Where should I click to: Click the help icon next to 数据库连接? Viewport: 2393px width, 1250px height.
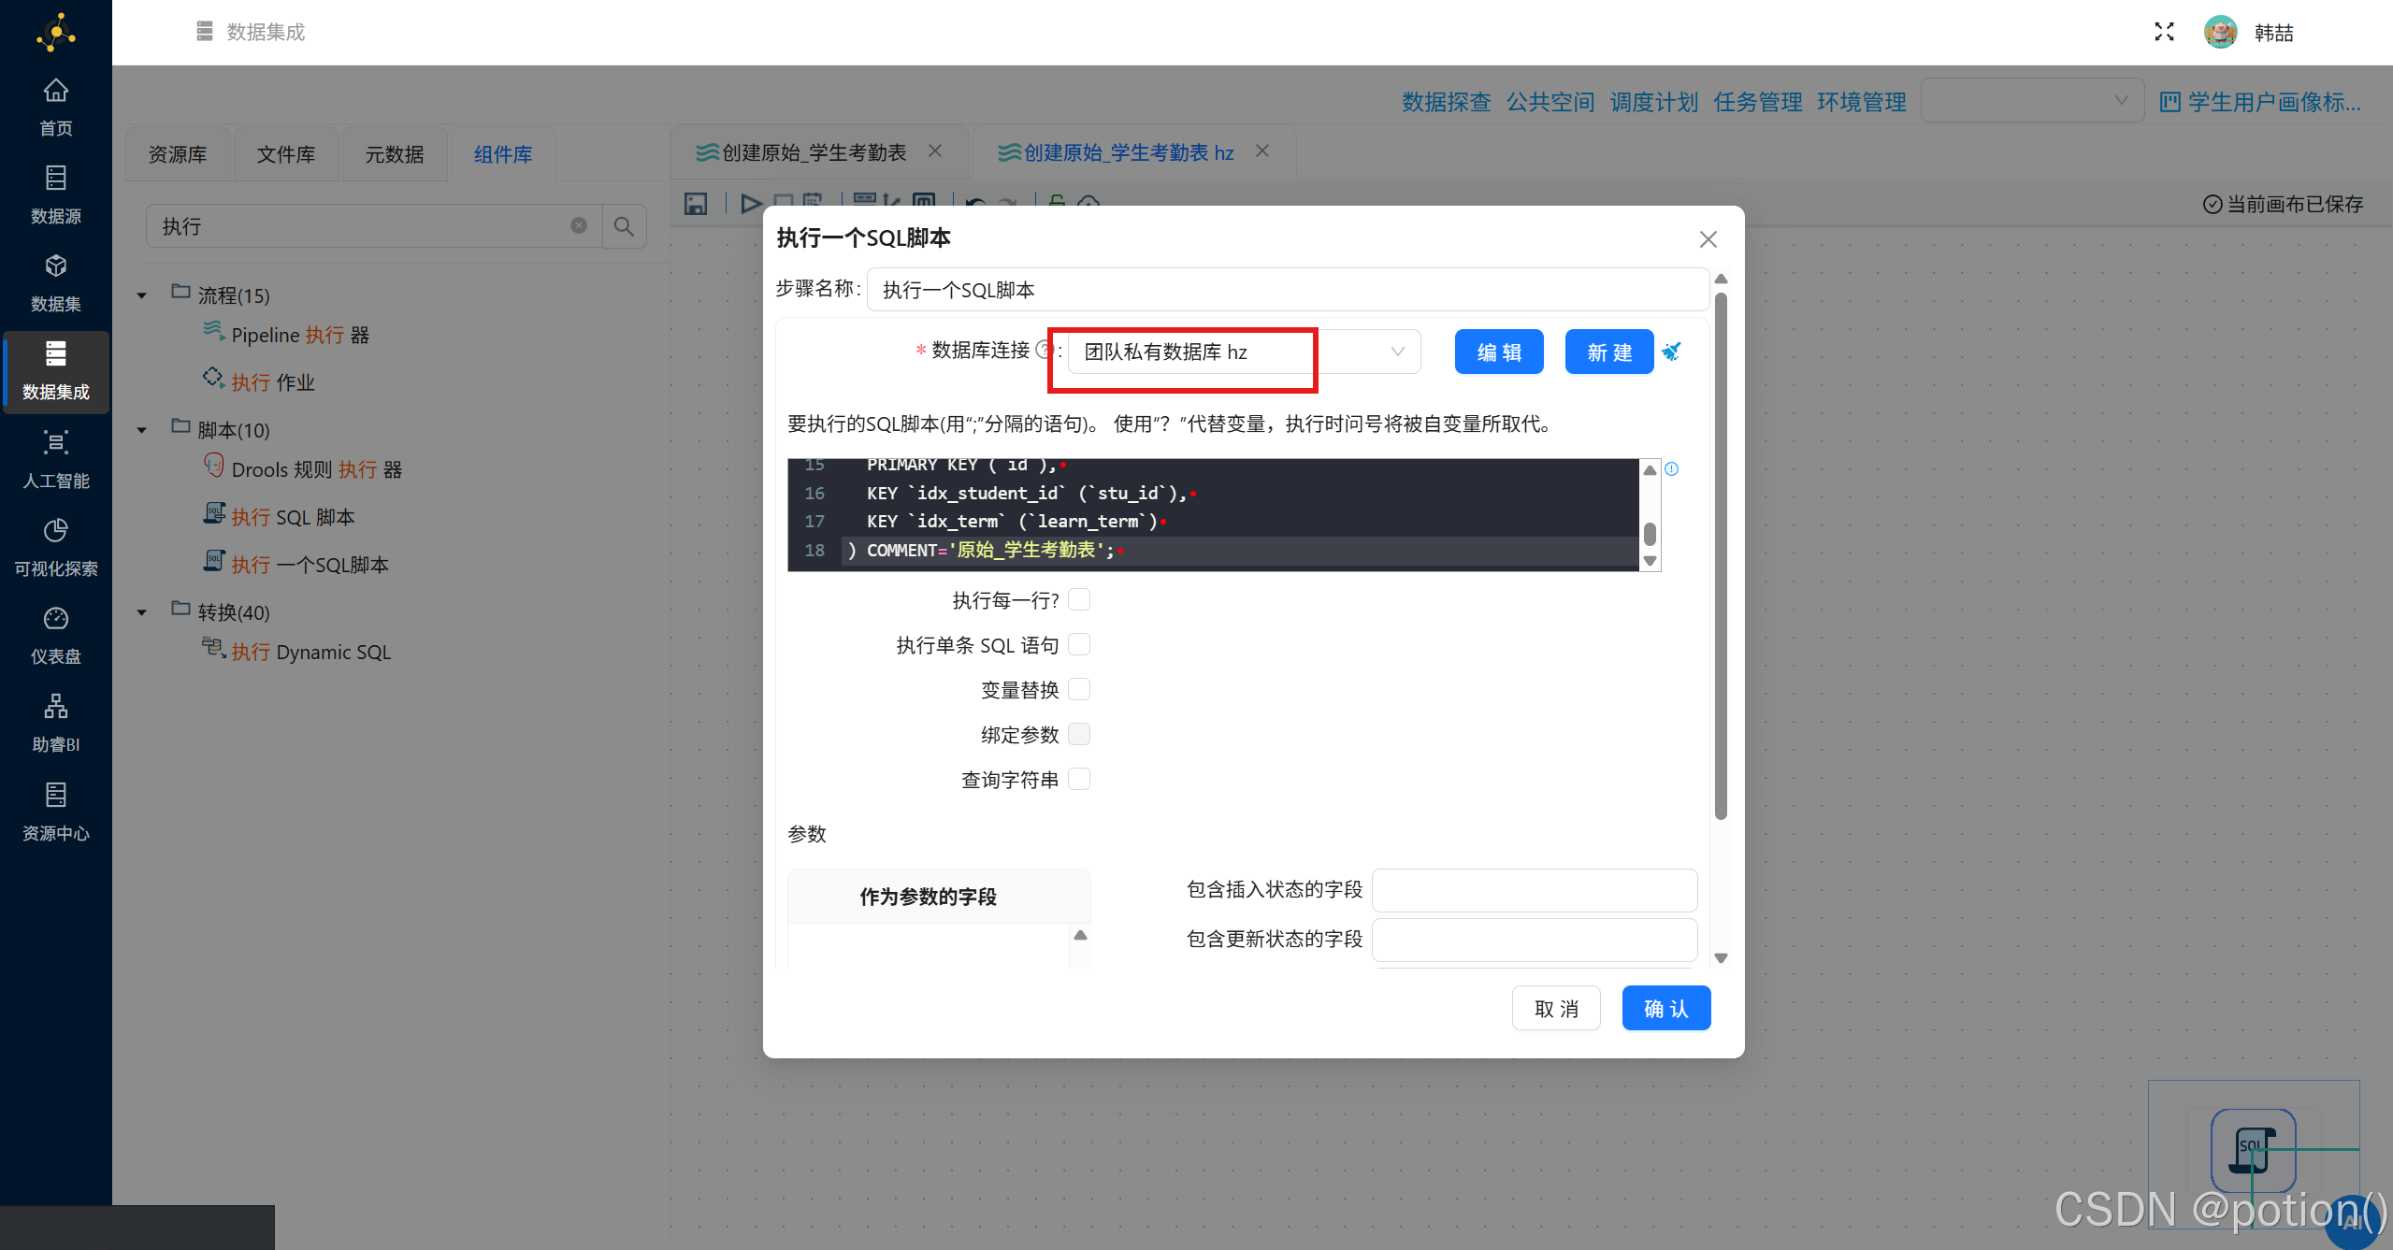1045,351
